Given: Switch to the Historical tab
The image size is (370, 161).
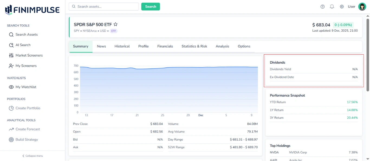Looking at the screenshot, I should pyautogui.click(x=122, y=46).
